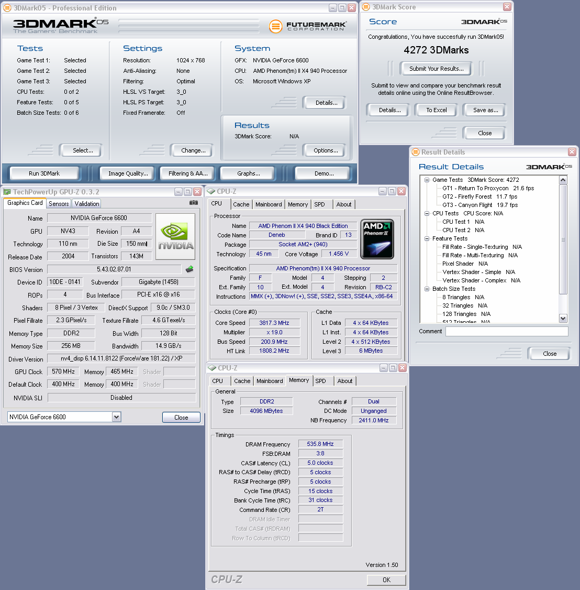The width and height of the screenshot is (580, 590).
Task: Switch to SPD tab in upper CPU-Z
Action: tap(319, 204)
